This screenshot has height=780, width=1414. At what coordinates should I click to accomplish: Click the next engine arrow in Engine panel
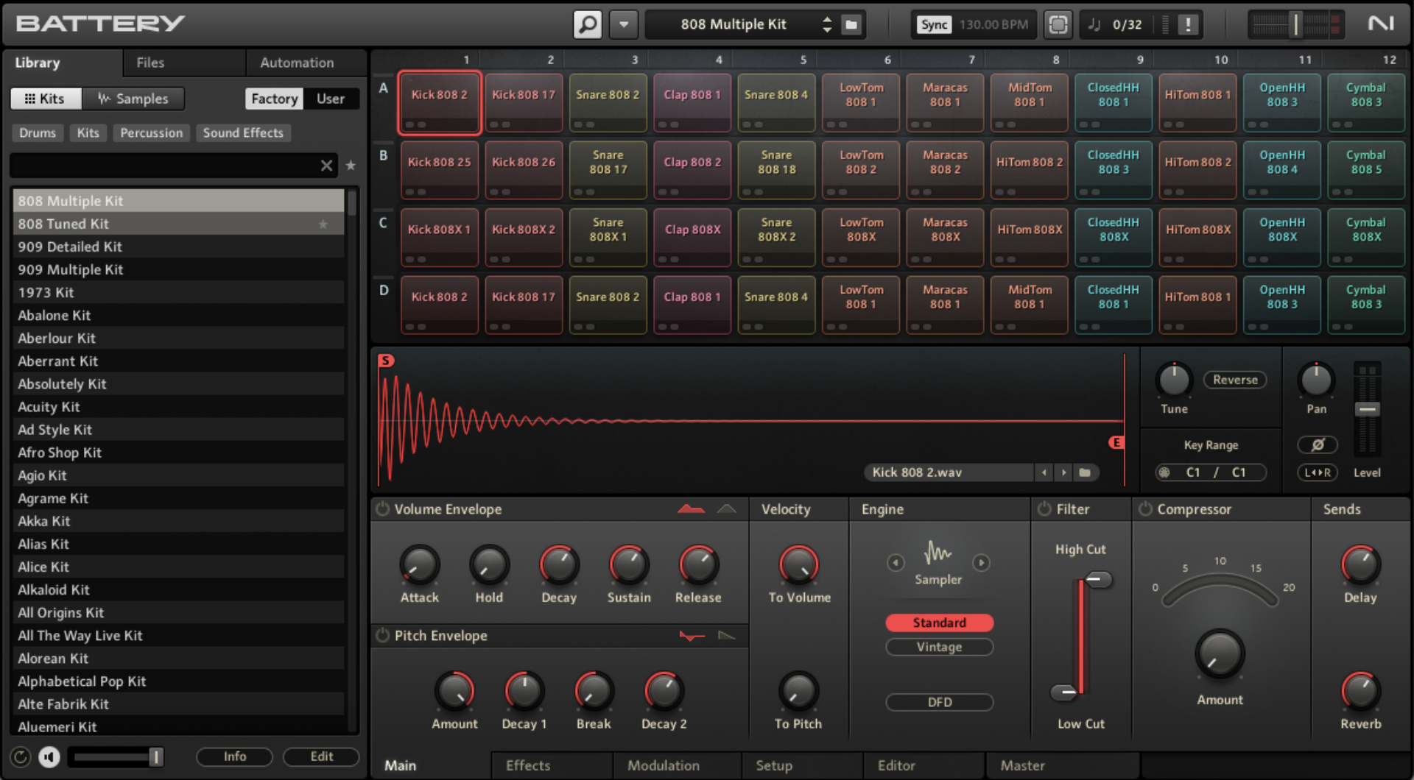coord(982,562)
